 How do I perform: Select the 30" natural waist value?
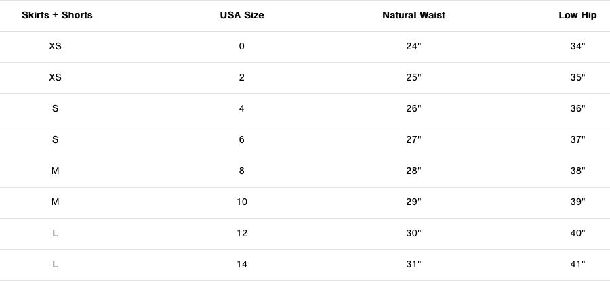pos(413,233)
